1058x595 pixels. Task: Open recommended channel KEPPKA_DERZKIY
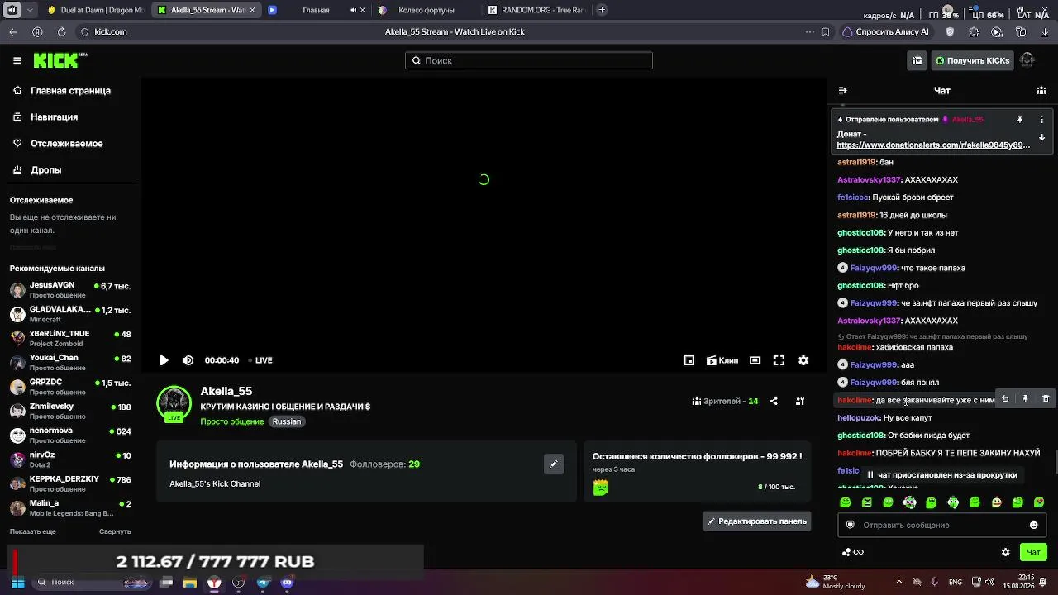(70, 483)
